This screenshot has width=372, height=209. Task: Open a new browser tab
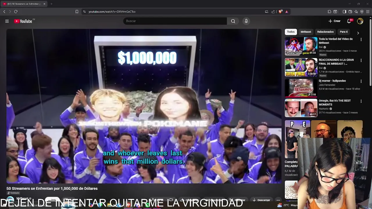pyautogui.click(x=51, y=4)
